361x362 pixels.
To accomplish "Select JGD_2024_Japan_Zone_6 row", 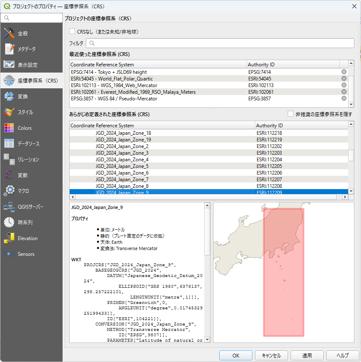I will pyautogui.click(x=208, y=172).
